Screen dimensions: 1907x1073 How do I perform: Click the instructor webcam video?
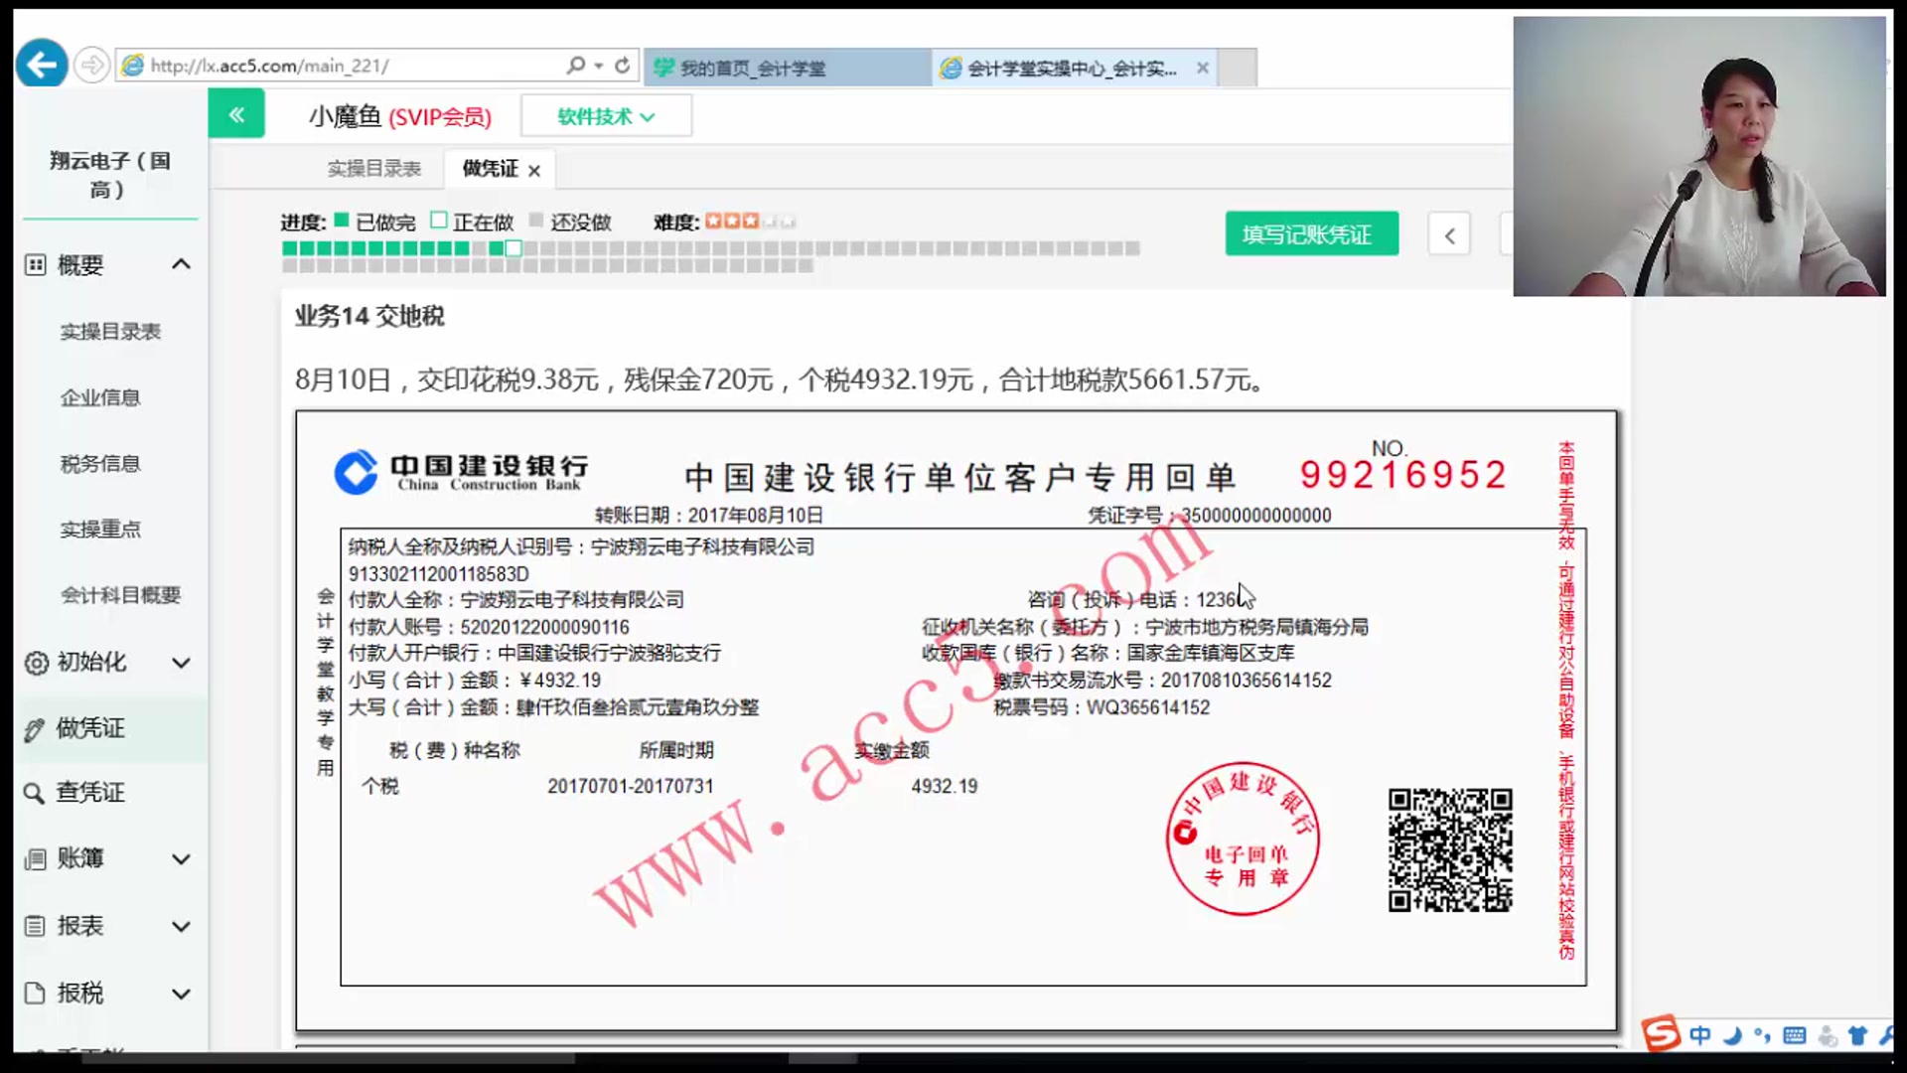pyautogui.click(x=1699, y=156)
